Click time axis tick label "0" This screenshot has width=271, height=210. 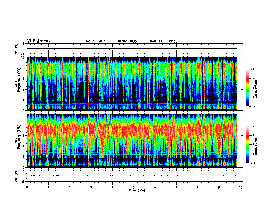(x=27, y=187)
